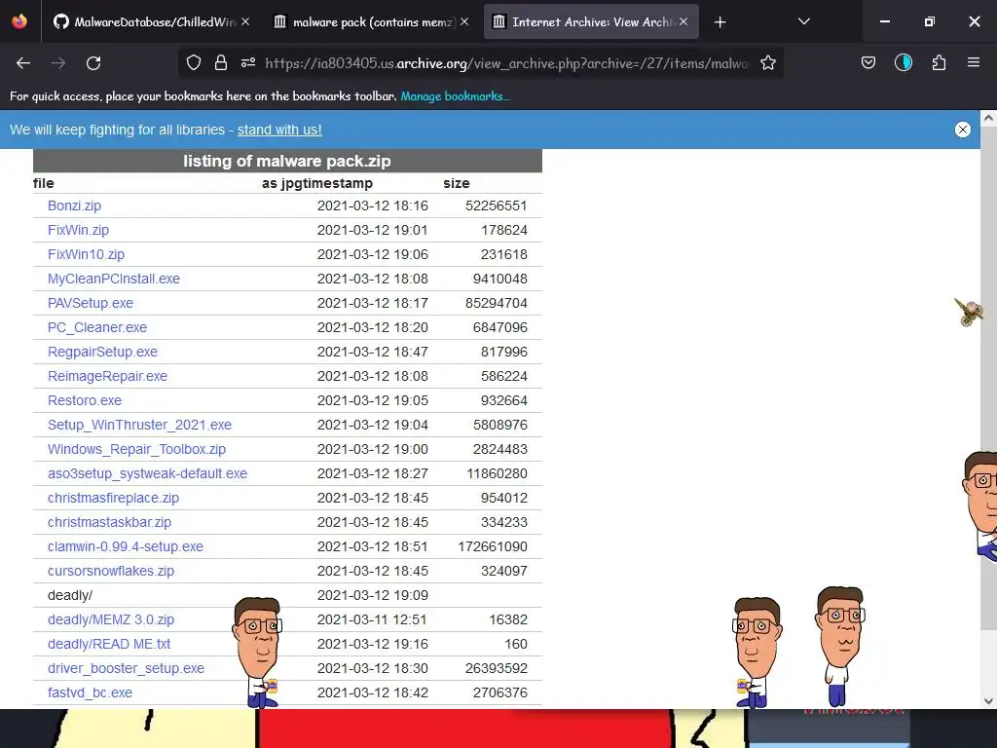This screenshot has width=997, height=748.
Task: Click the file column header
Action: [43, 183]
